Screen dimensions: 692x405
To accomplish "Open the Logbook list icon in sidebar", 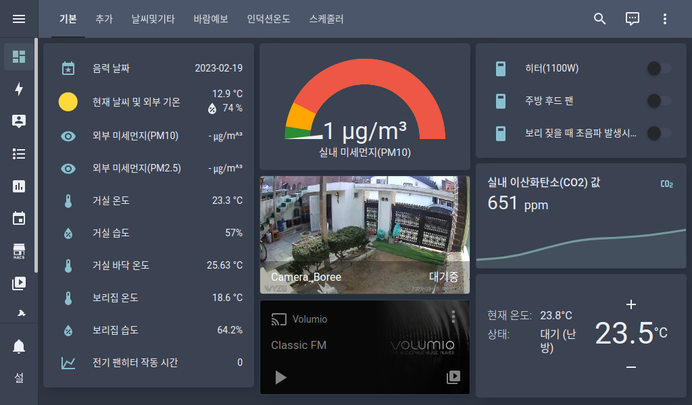I will (x=18, y=154).
